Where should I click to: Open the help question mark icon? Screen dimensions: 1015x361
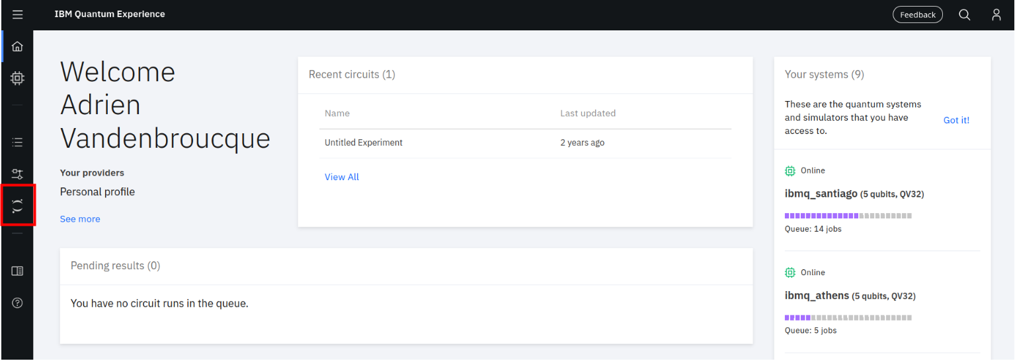[18, 303]
